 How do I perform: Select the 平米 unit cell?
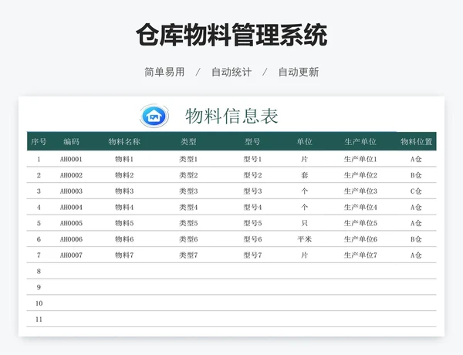305,239
